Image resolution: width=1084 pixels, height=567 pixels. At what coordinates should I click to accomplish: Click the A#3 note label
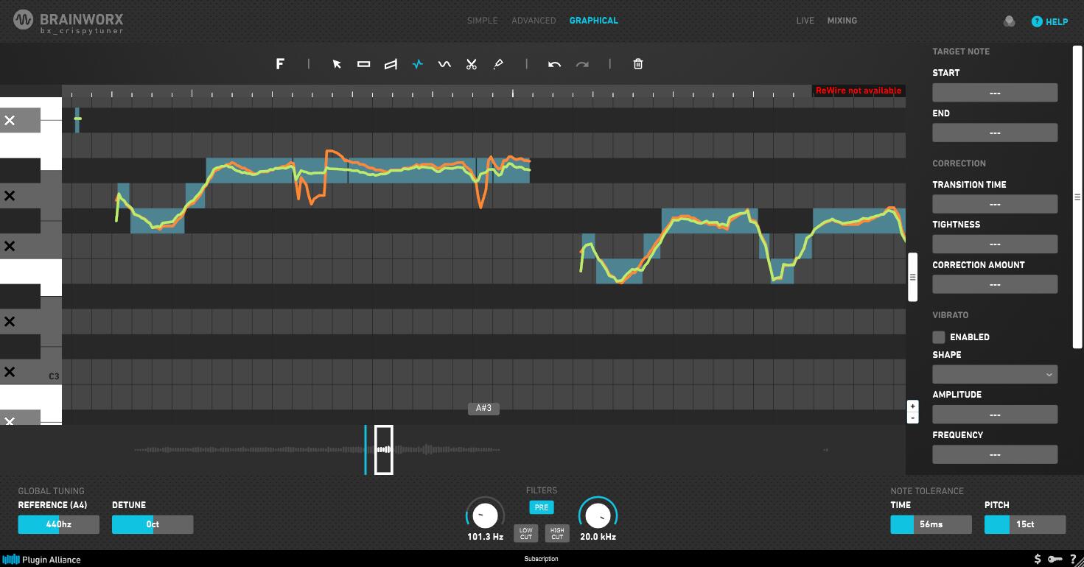(483, 408)
